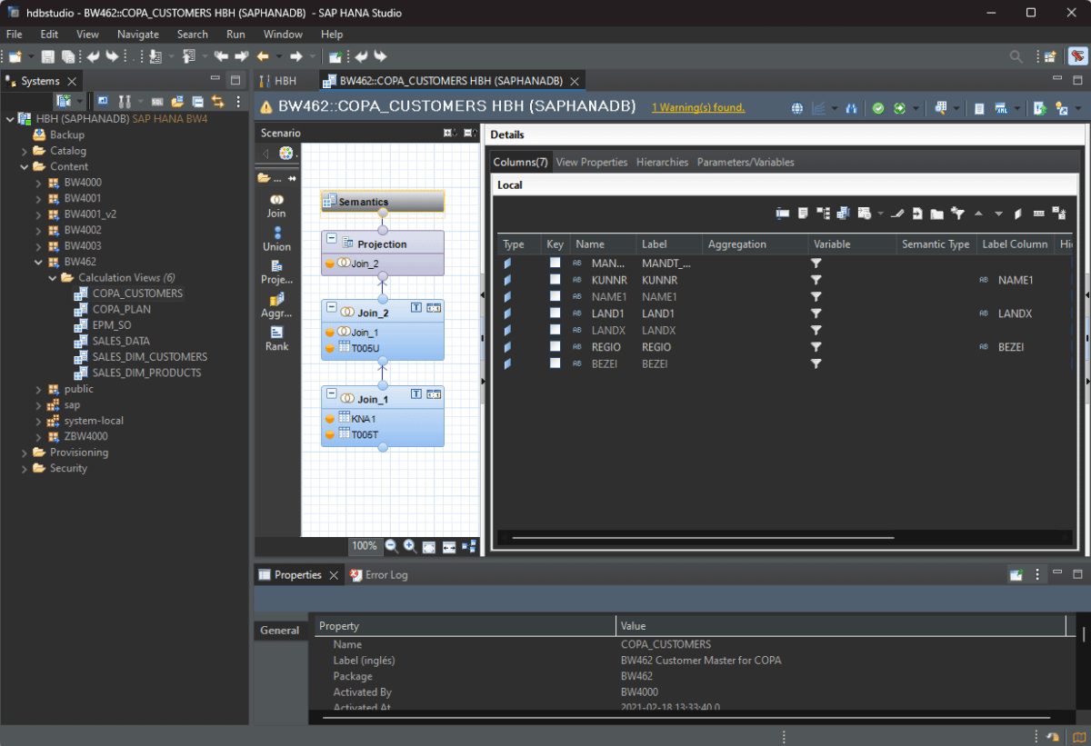
Task: Open the 1 Warning(s) found link
Action: 697,107
